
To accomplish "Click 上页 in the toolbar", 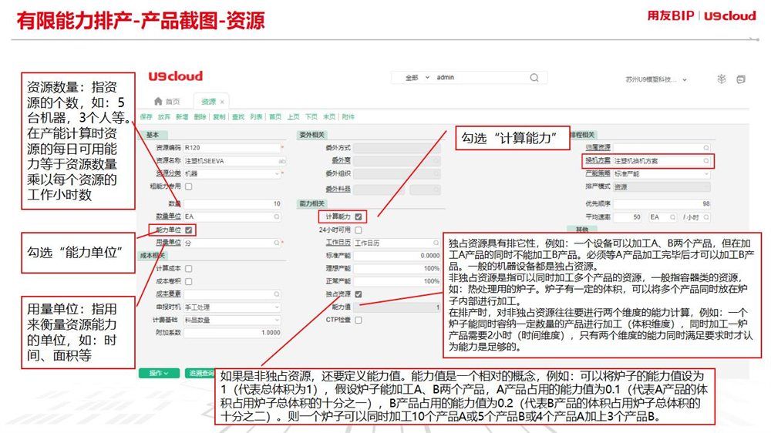I will [x=293, y=117].
